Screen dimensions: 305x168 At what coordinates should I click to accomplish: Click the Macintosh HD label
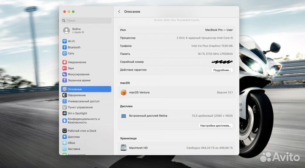tap(138, 148)
